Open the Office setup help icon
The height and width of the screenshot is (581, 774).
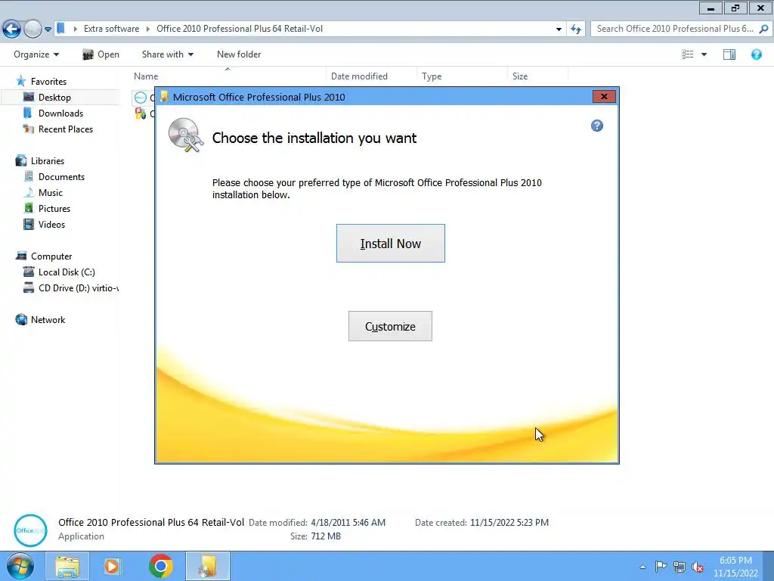tap(597, 126)
